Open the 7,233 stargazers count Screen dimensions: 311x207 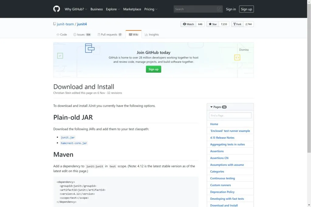click(x=224, y=24)
